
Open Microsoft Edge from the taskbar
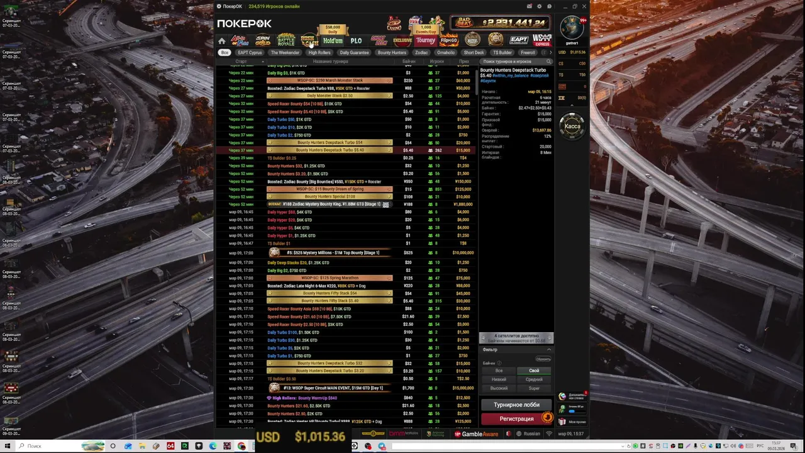tap(213, 446)
